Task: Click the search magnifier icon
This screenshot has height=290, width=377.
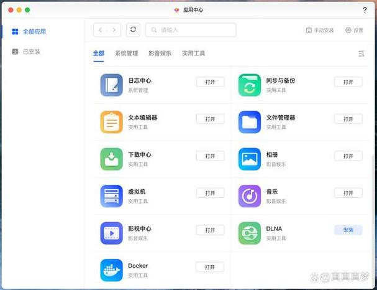Action: point(154,30)
